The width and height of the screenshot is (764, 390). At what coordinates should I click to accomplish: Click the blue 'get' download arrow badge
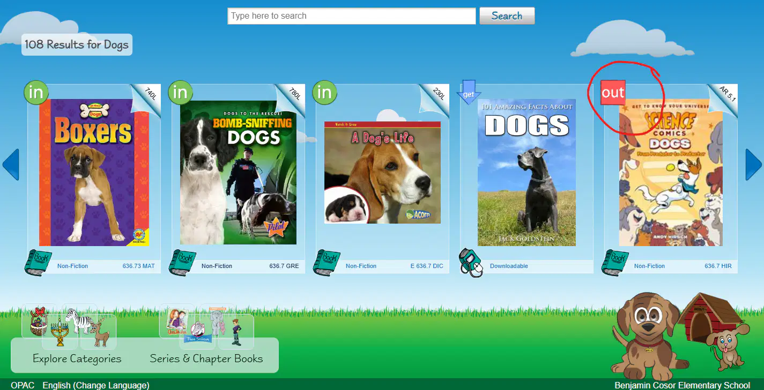[468, 92]
